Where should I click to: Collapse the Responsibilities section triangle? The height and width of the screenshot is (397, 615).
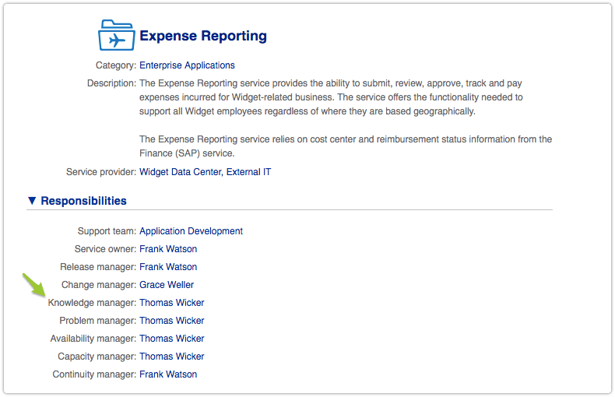(x=32, y=201)
